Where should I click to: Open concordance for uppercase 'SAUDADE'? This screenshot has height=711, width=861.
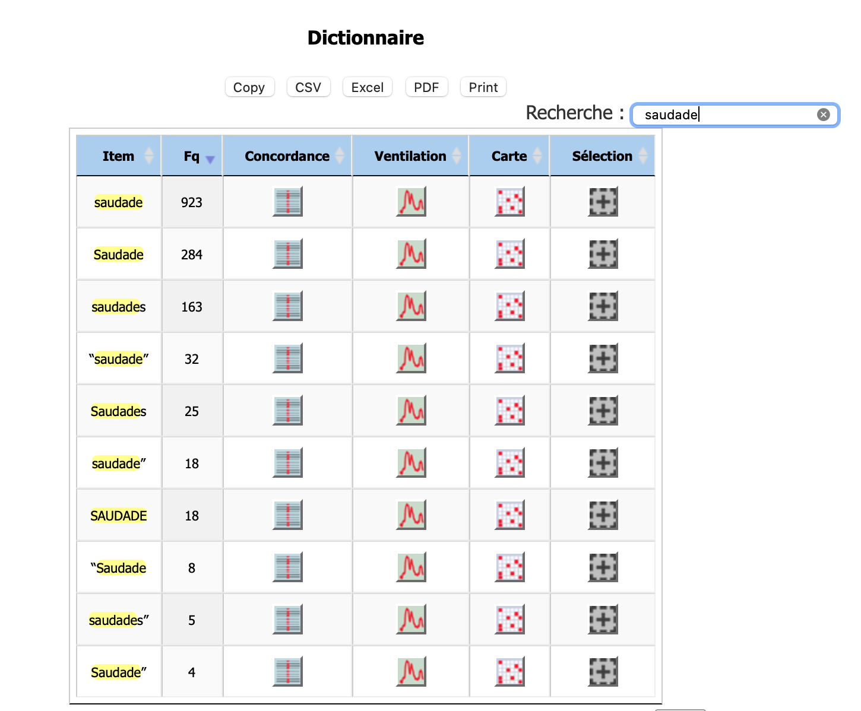[x=287, y=515]
